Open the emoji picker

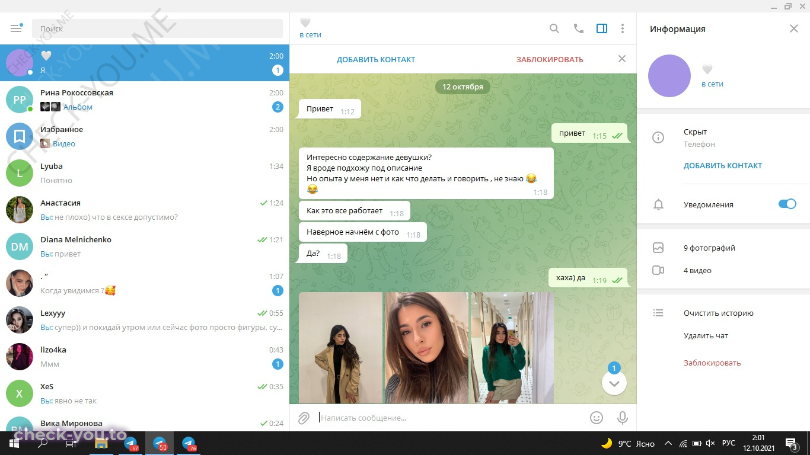tap(597, 418)
